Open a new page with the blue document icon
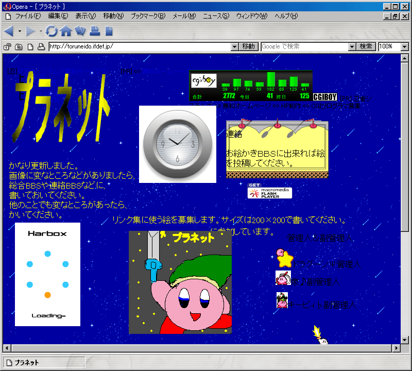 [x=109, y=31]
